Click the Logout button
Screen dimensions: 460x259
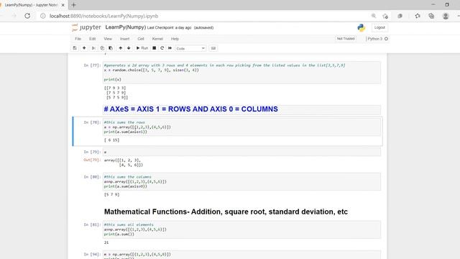pos(379,27)
